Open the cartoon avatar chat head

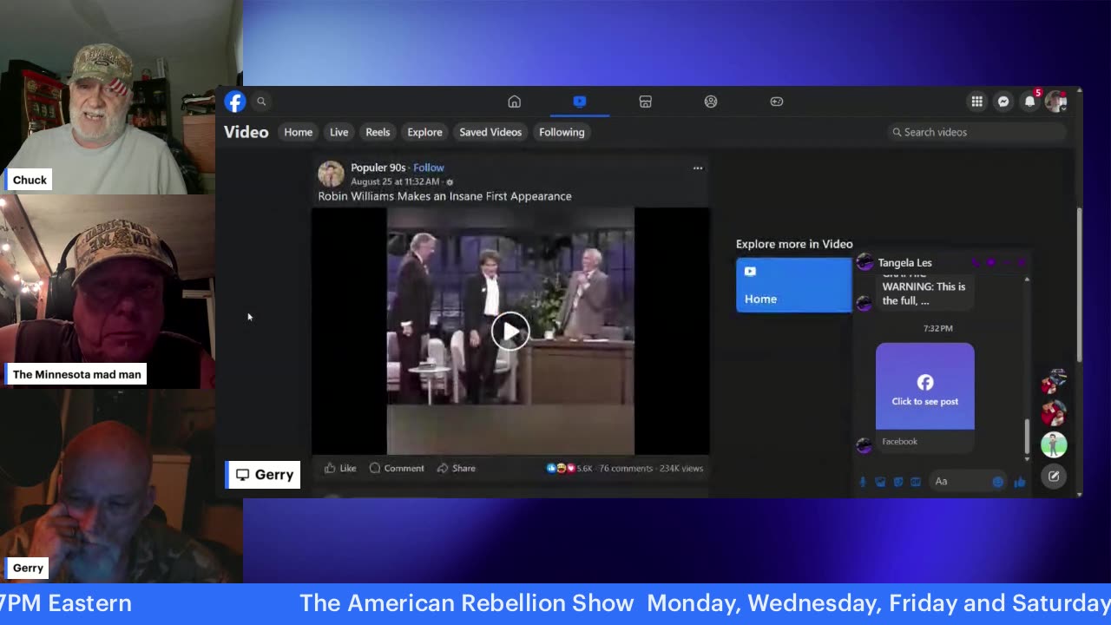[x=1054, y=445]
